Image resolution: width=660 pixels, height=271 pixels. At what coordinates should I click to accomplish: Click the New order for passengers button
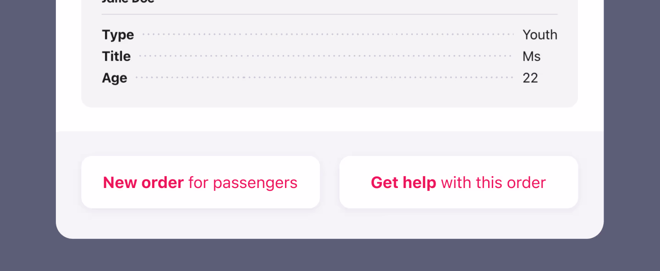(200, 182)
